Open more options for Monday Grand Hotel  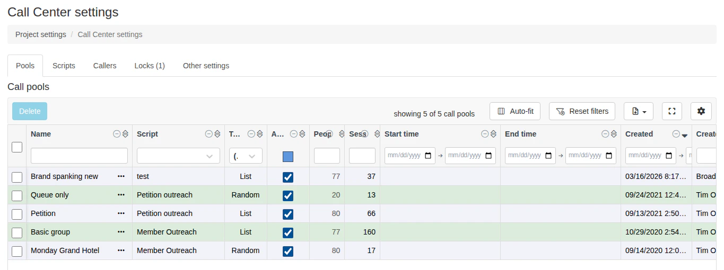point(121,250)
